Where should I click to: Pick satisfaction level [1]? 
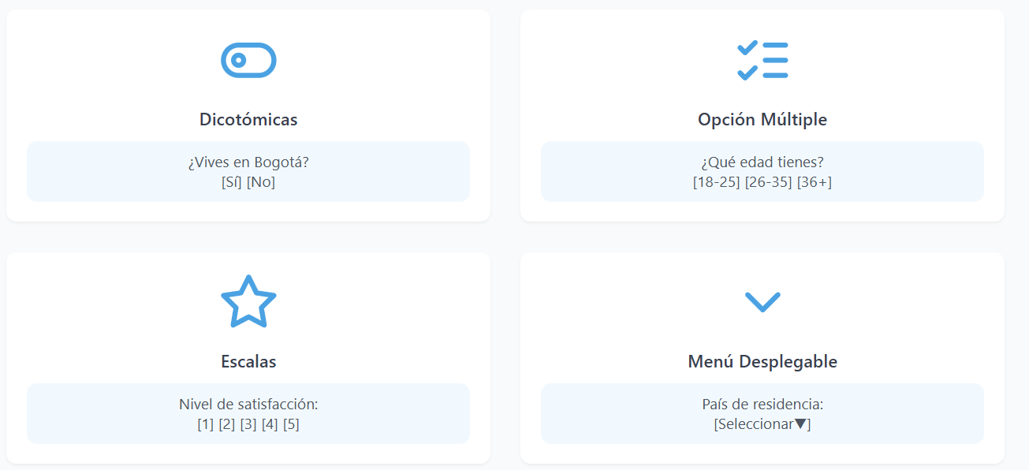point(205,424)
